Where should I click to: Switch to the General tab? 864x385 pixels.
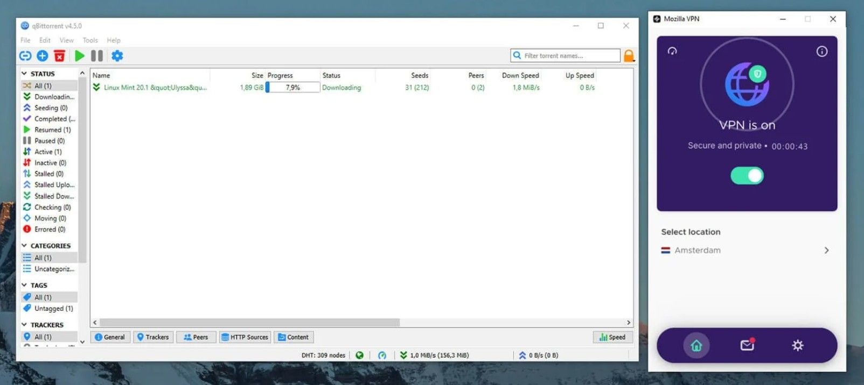110,337
